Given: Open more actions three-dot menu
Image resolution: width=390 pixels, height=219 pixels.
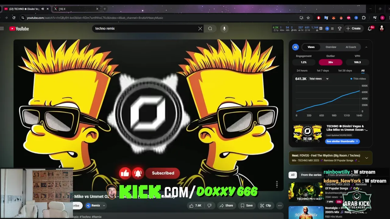Looking at the screenshot, I should [x=280, y=206].
